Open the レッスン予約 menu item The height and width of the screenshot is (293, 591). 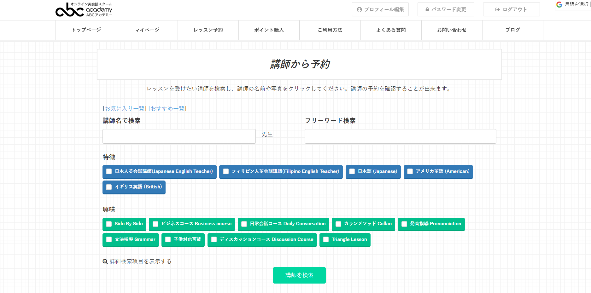coord(208,30)
